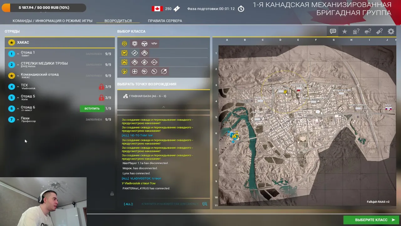Select the Medic class icon

pyautogui.click(x=135, y=44)
